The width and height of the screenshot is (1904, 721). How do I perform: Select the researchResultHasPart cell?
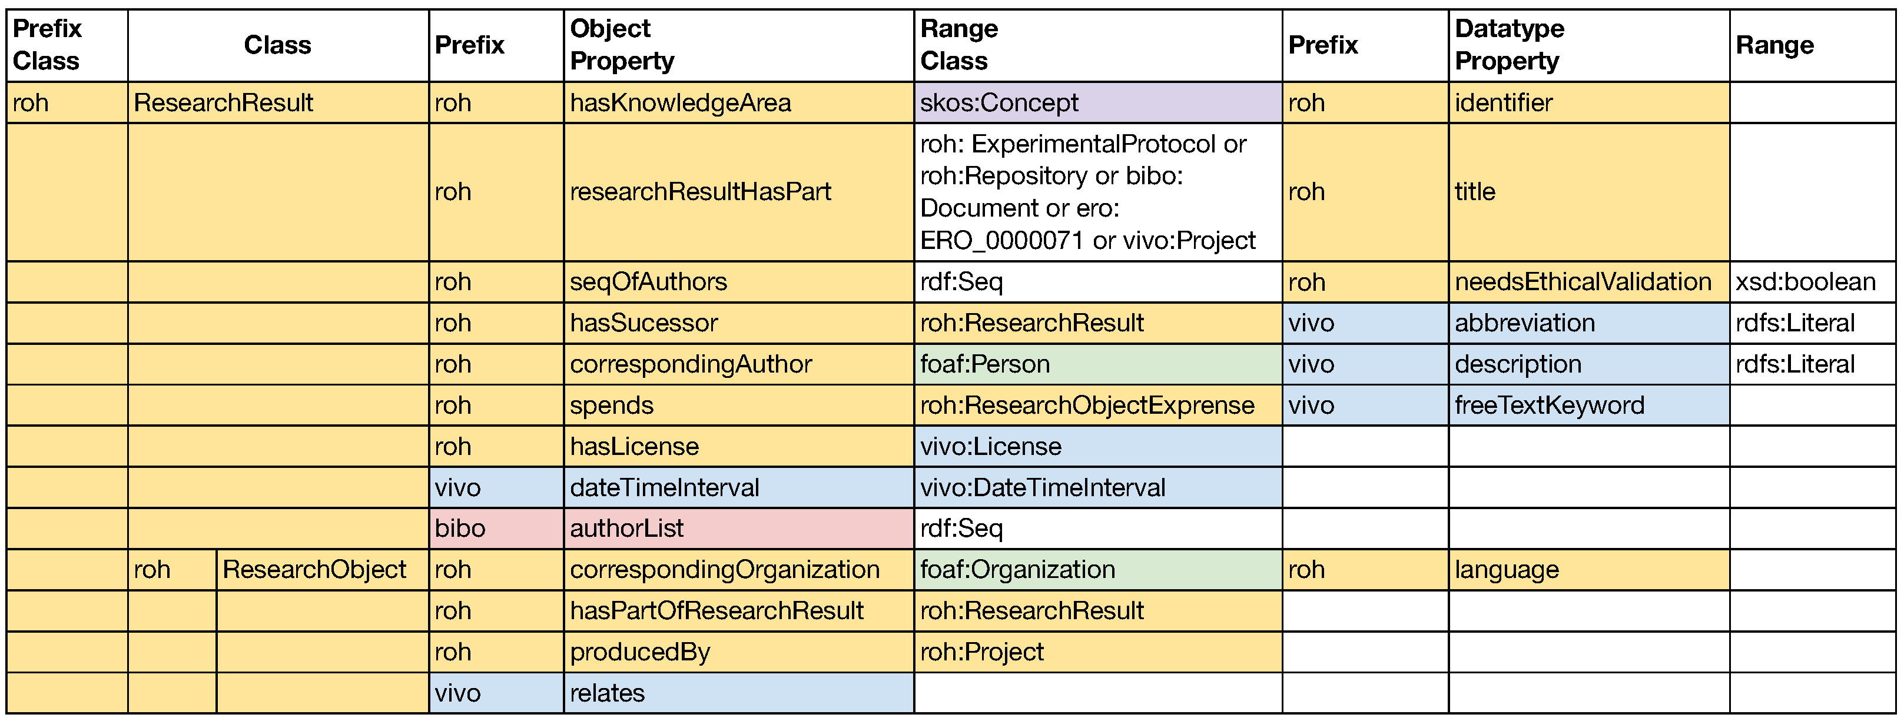[700, 192]
